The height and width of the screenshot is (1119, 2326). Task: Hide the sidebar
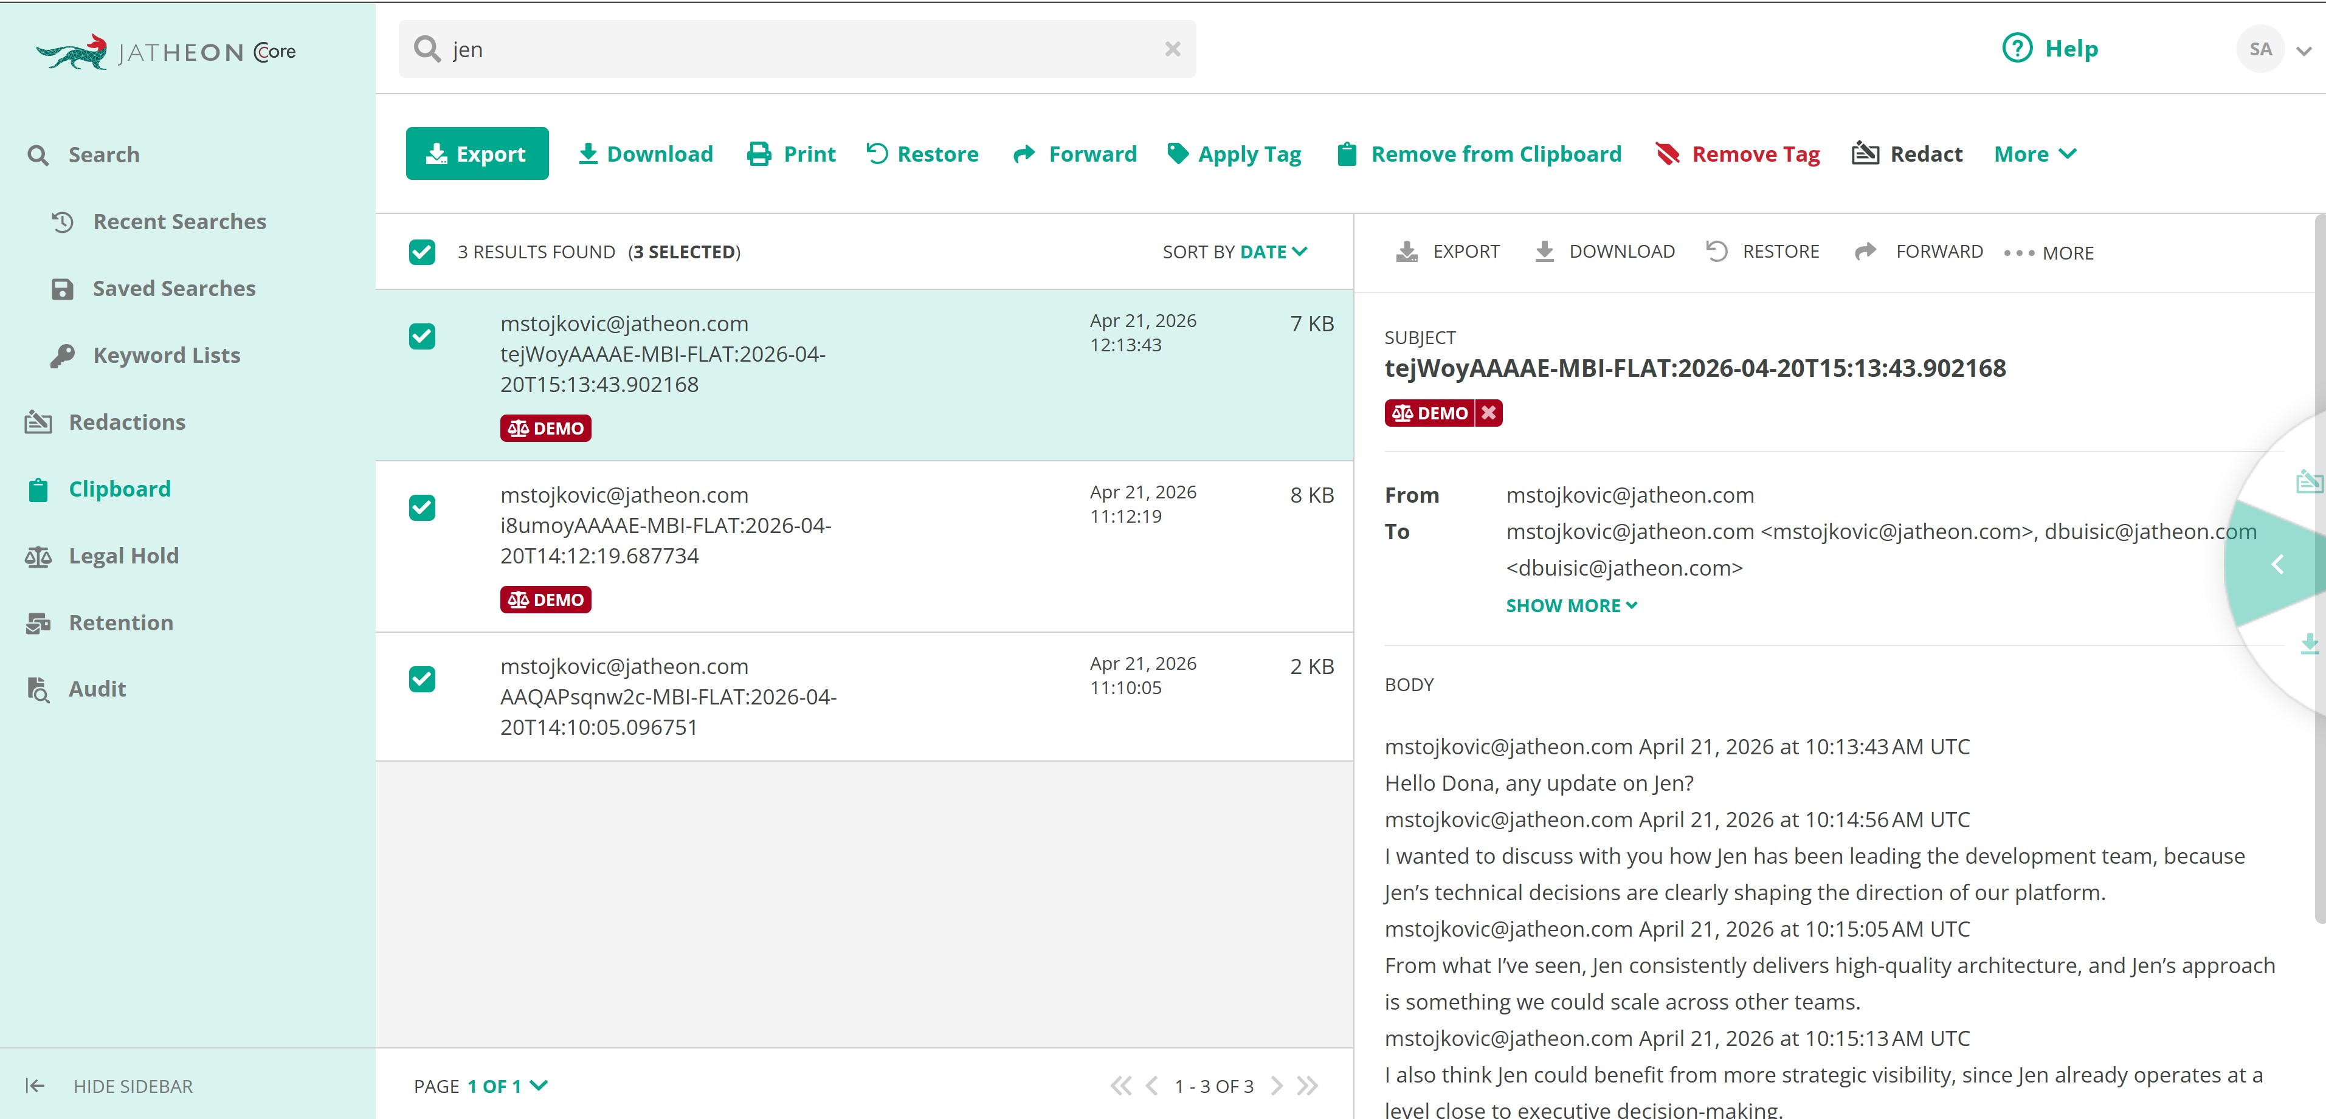pos(109,1086)
